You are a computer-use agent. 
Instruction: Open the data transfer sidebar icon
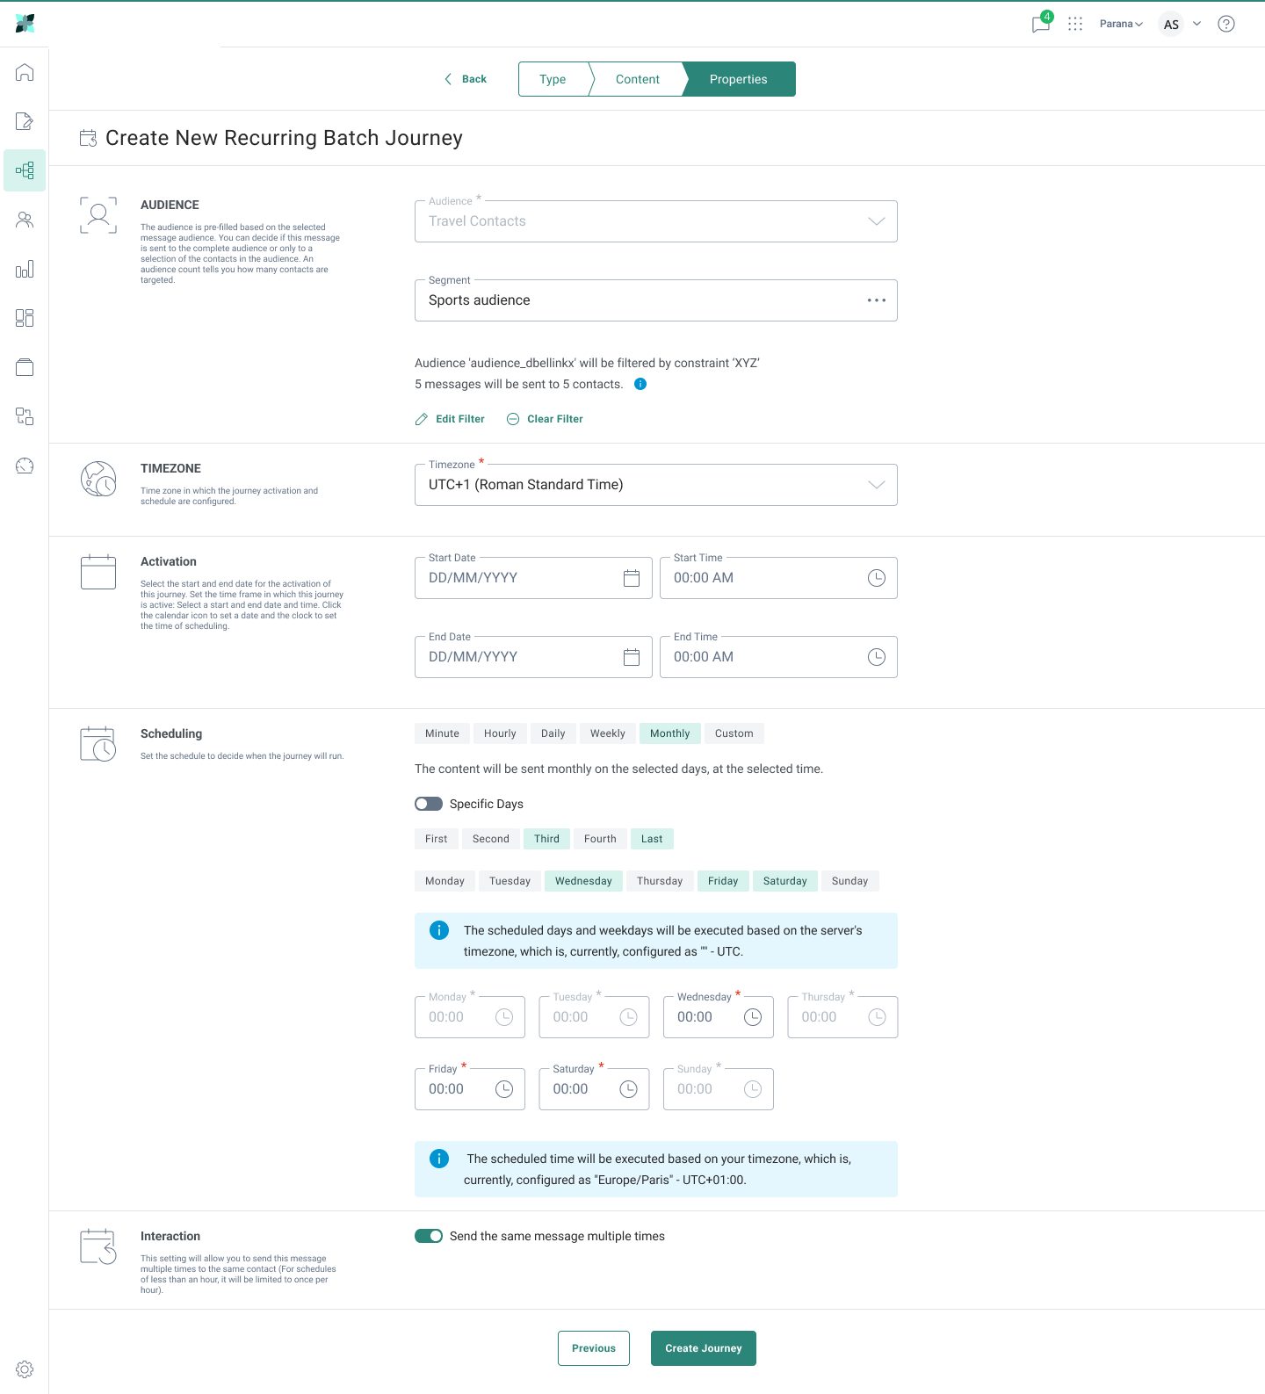pyautogui.click(x=25, y=416)
